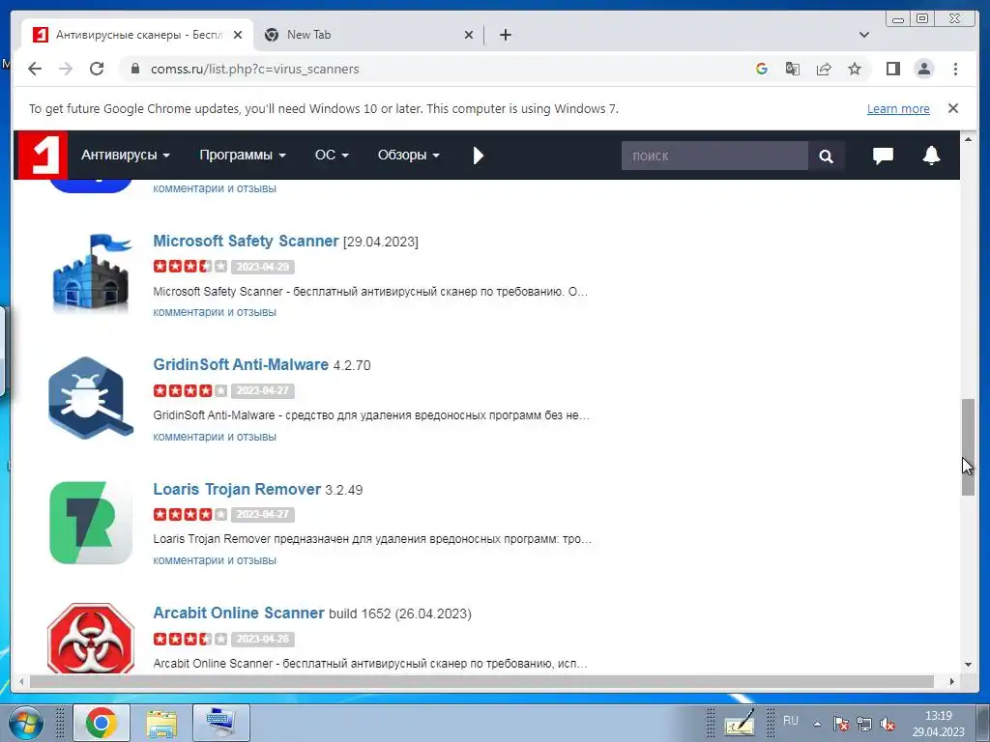Open comments link under Microsoft Safety Scanner
990x742 pixels.
click(215, 312)
